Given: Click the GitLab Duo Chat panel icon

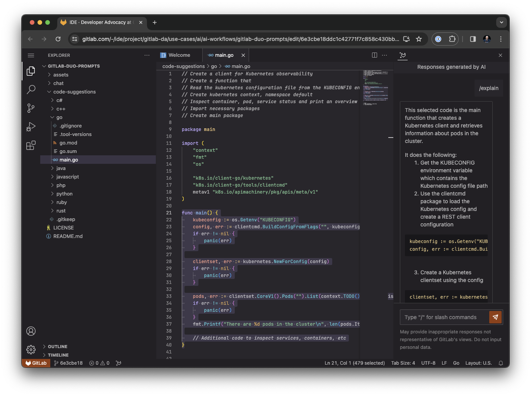Looking at the screenshot, I should click(x=403, y=55).
